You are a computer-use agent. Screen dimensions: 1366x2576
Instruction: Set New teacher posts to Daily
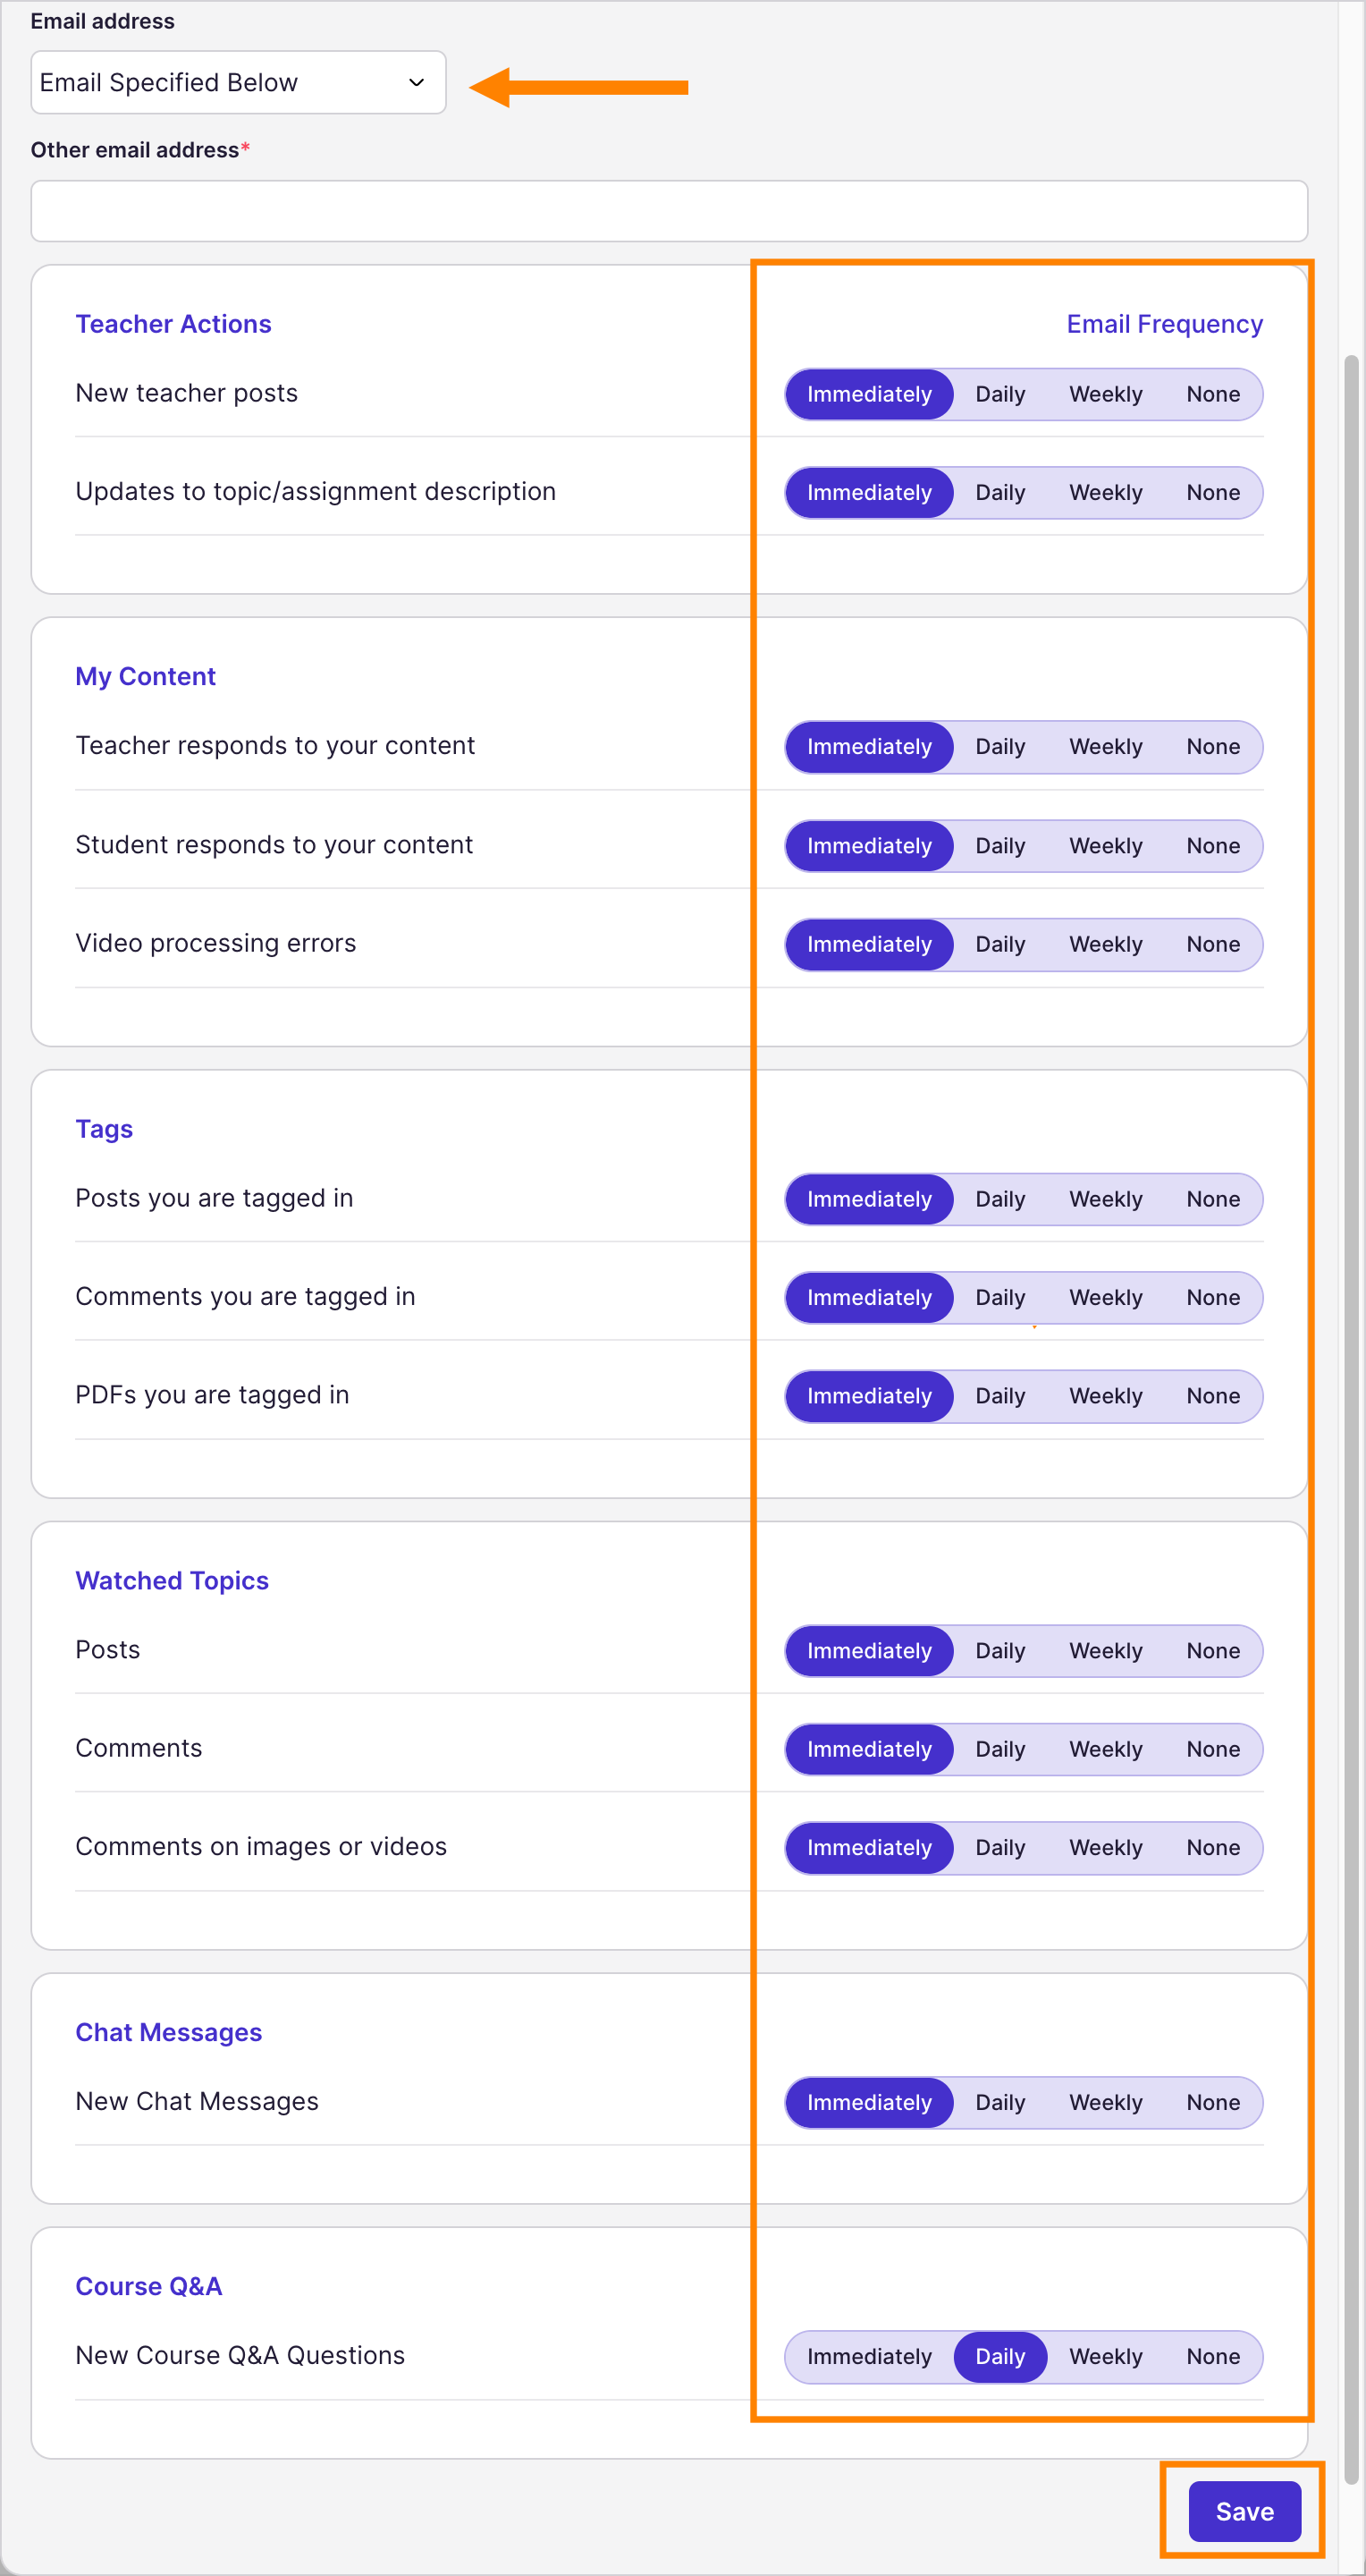point(999,394)
